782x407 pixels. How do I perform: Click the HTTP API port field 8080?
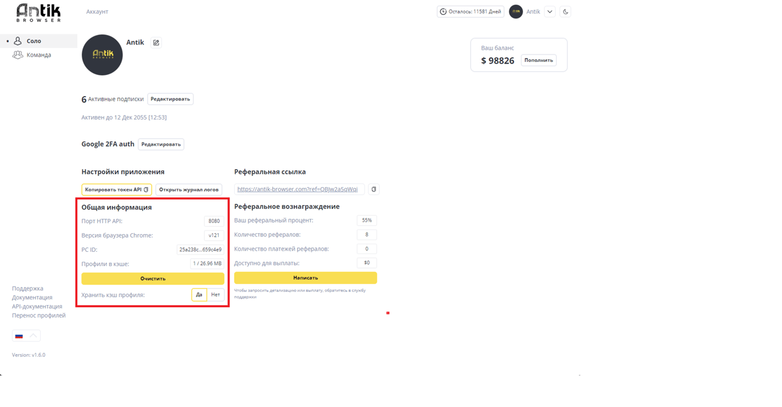(x=214, y=221)
